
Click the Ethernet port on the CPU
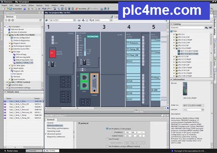[84, 82]
